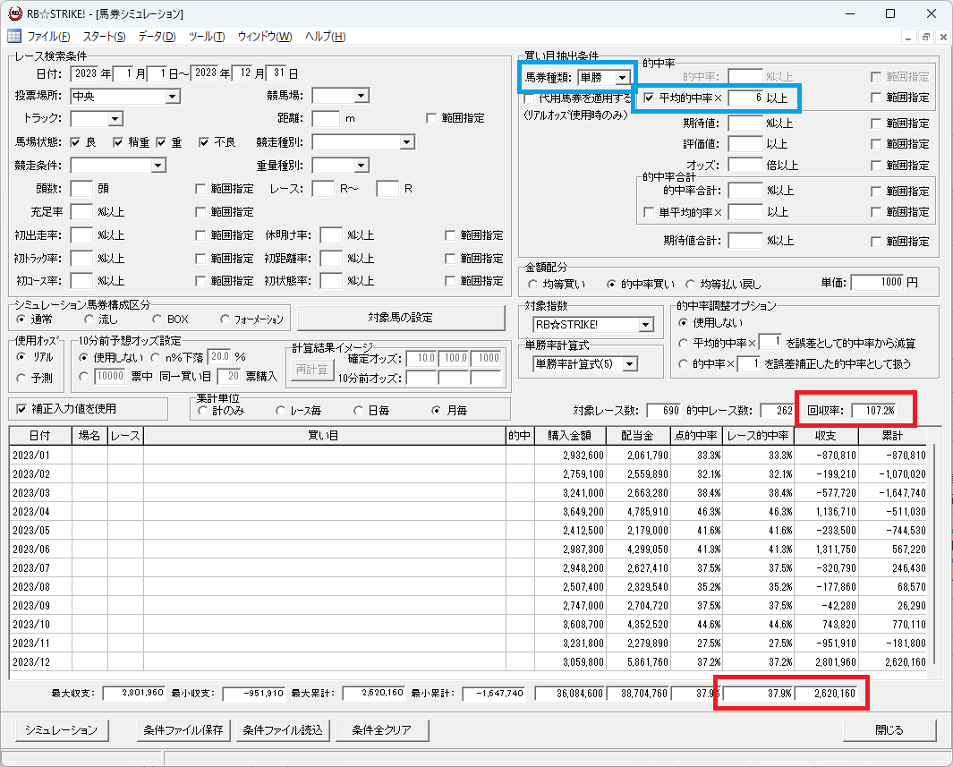Restore the inner MDI child window
Screen dimensions: 953x767
(925, 37)
